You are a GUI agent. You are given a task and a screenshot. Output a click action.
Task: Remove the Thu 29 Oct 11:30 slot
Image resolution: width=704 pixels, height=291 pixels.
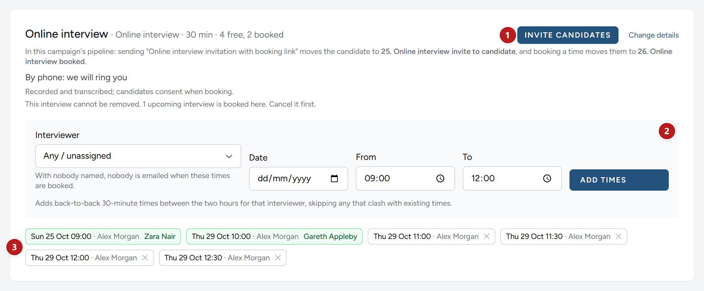tap(619, 236)
